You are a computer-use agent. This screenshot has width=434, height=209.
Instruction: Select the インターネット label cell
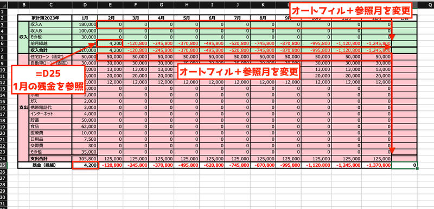pyautogui.click(x=50, y=114)
